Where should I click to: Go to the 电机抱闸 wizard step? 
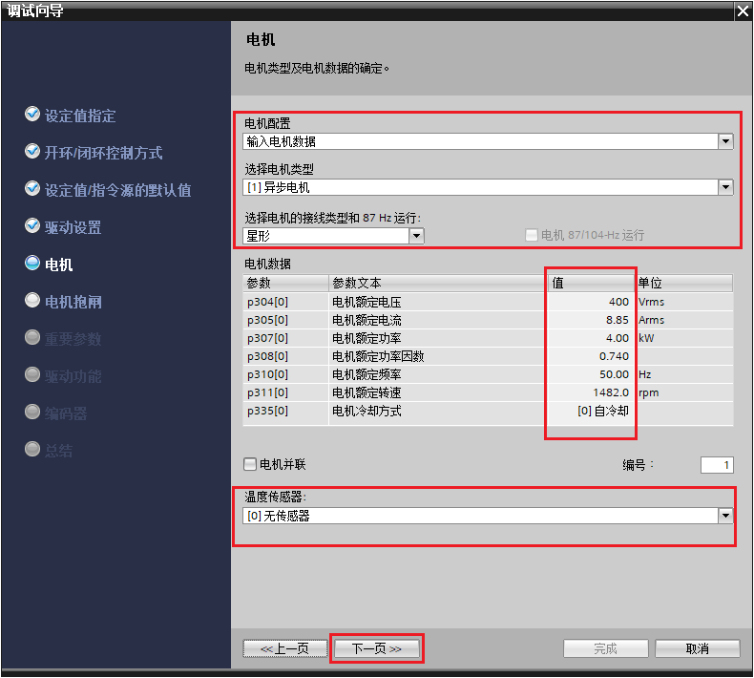pos(73,302)
